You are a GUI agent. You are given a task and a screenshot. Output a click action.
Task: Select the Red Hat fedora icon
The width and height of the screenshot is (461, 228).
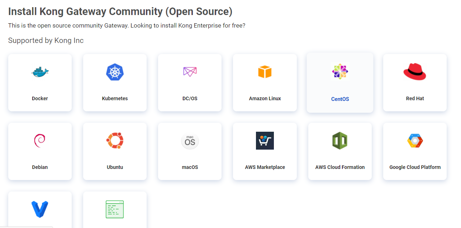415,72
